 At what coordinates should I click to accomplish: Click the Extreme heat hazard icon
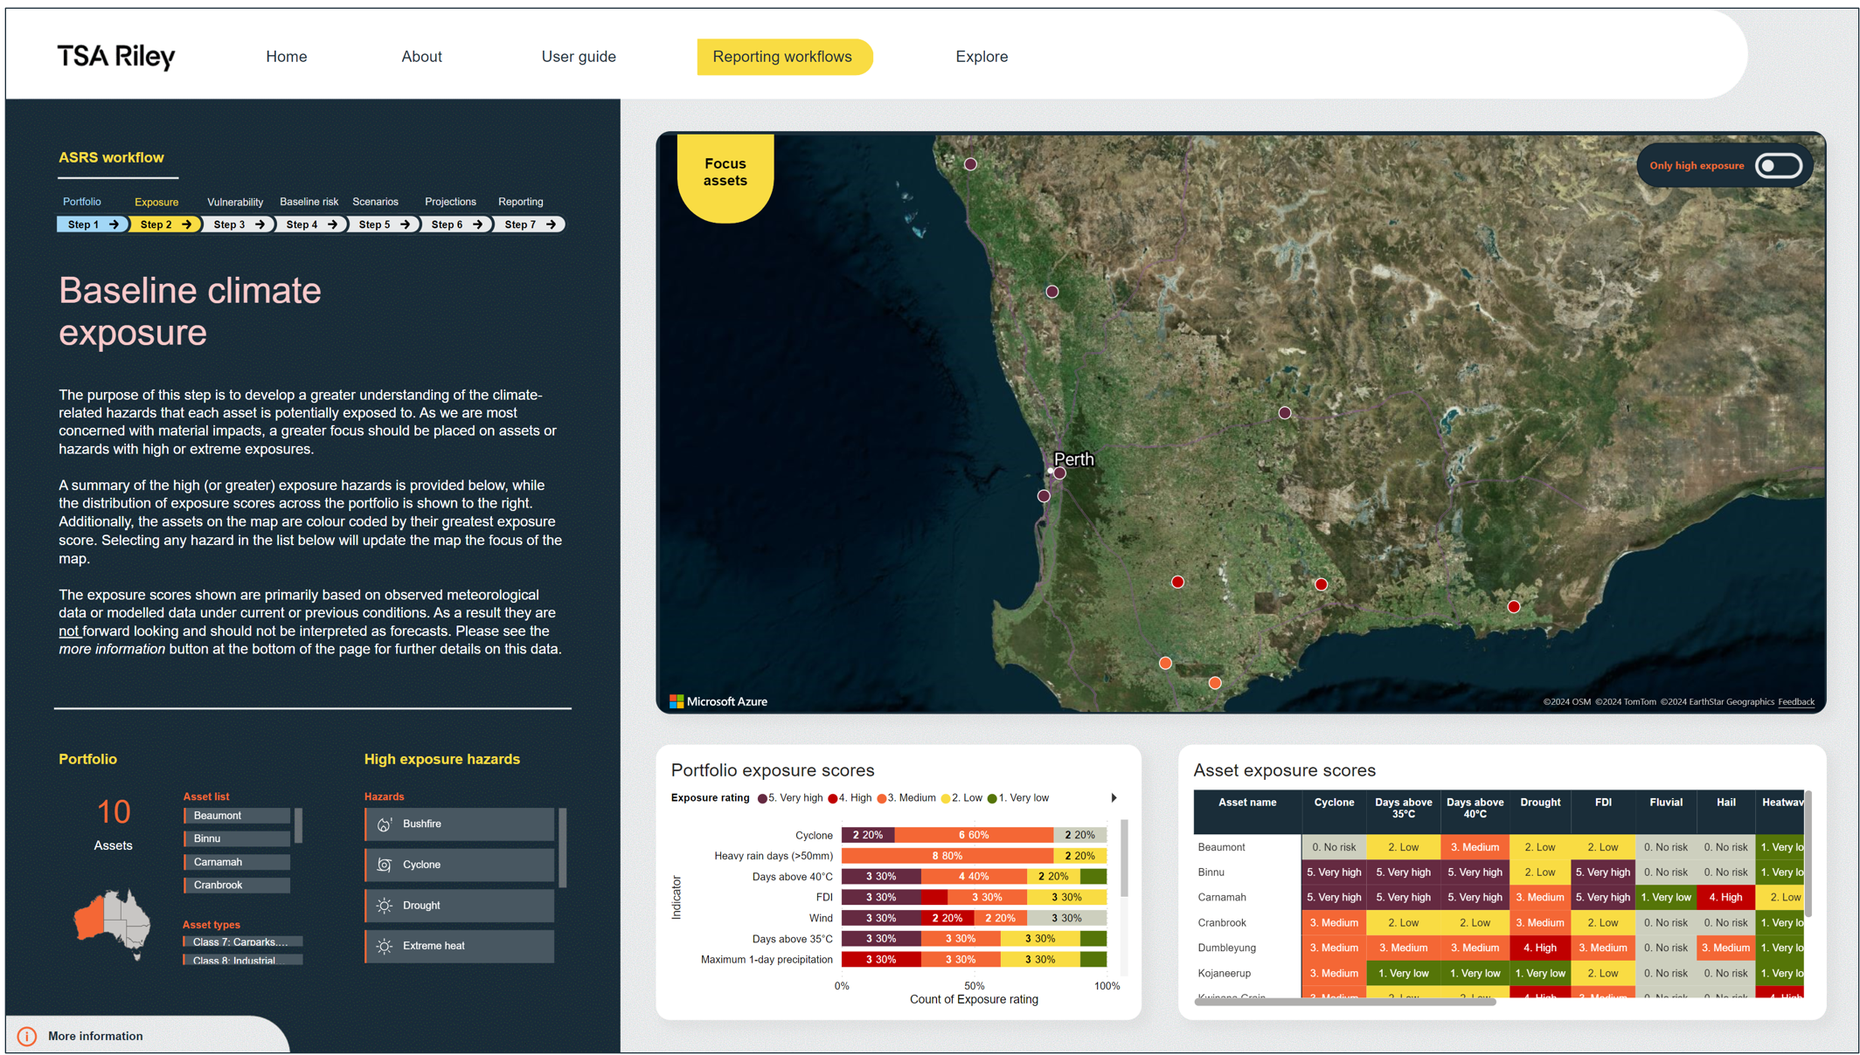(x=385, y=947)
